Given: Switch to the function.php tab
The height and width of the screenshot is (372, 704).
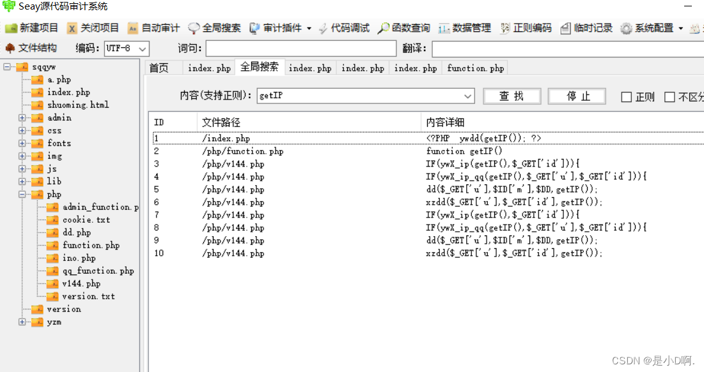Looking at the screenshot, I should 475,68.
